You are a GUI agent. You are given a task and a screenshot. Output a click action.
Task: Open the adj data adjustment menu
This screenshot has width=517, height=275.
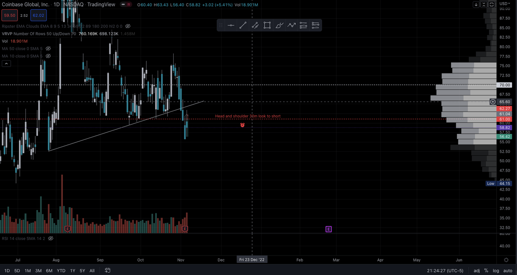tap(477, 270)
